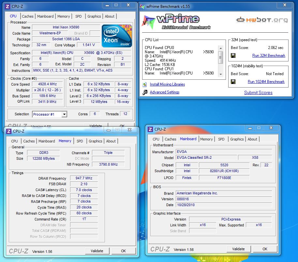Click the Install Missing Libraries icon
Viewport: 298px width, 262px height.
coord(145,84)
